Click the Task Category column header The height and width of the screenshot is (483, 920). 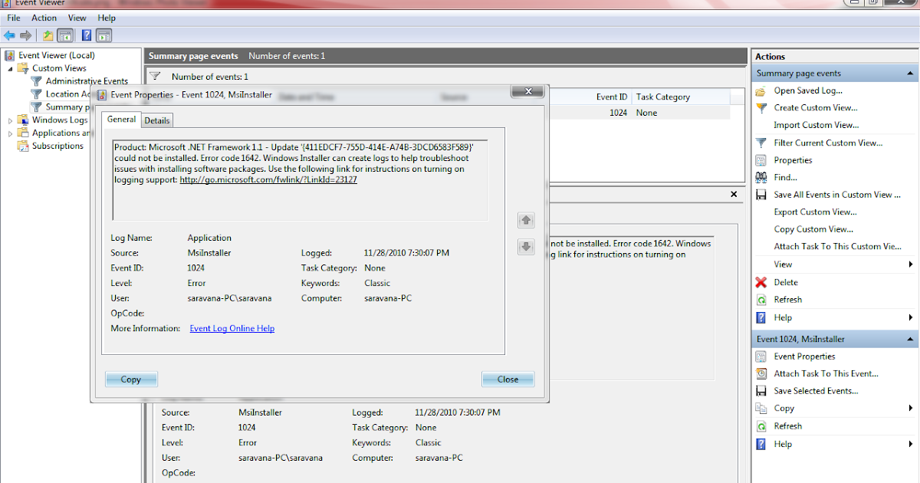click(x=663, y=97)
